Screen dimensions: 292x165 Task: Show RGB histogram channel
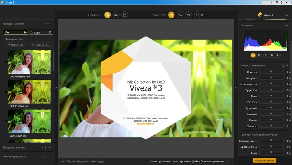(253, 55)
